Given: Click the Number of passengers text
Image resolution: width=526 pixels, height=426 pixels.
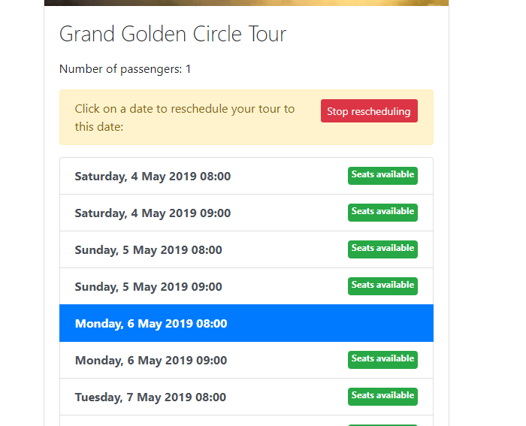Looking at the screenshot, I should pyautogui.click(x=125, y=69).
